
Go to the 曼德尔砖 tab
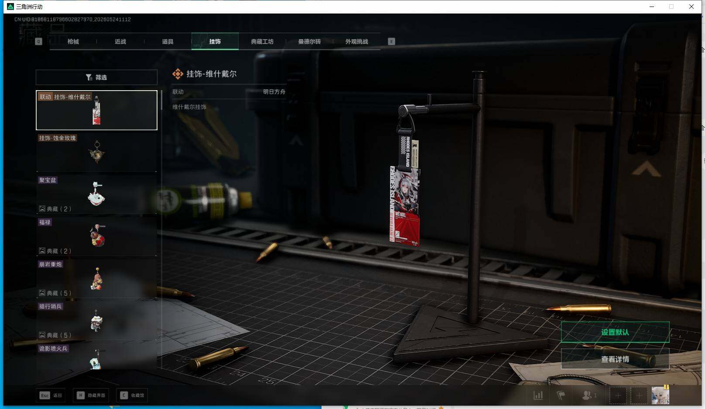[309, 41]
